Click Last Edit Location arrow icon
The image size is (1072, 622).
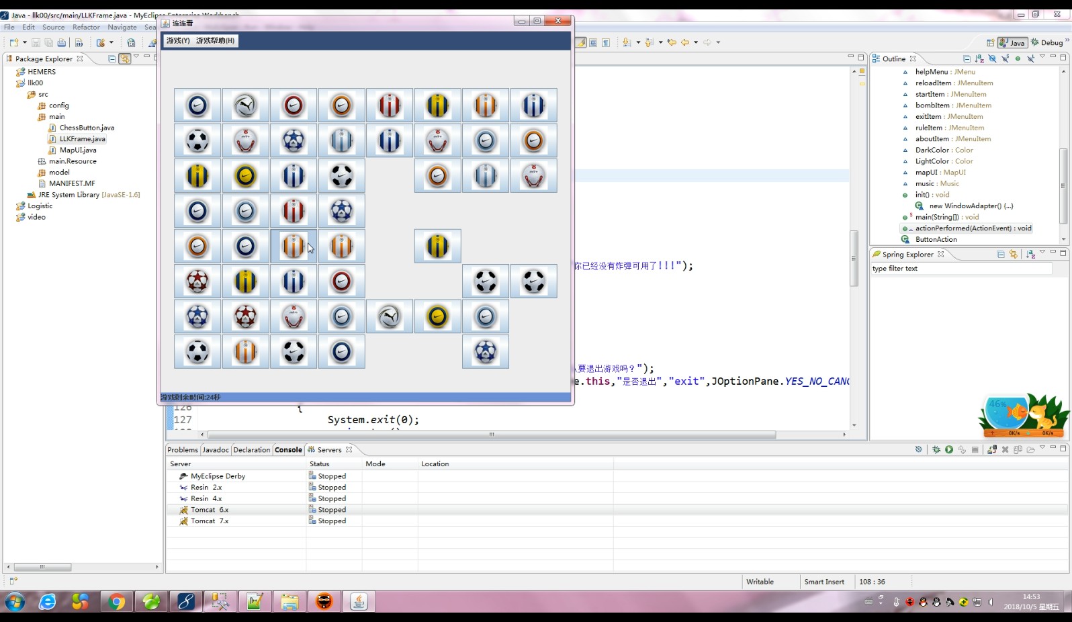coord(672,42)
